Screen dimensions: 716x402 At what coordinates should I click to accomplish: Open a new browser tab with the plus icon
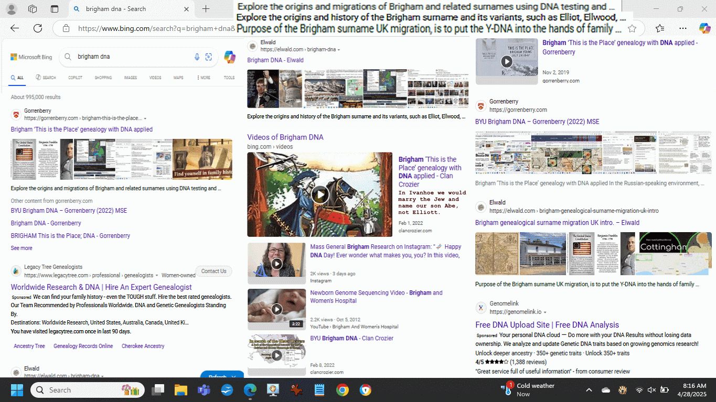point(206,9)
